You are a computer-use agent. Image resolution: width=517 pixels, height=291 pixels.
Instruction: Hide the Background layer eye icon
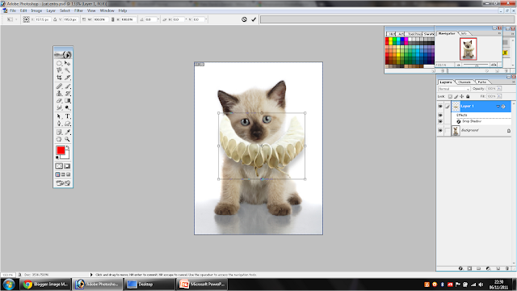click(440, 131)
